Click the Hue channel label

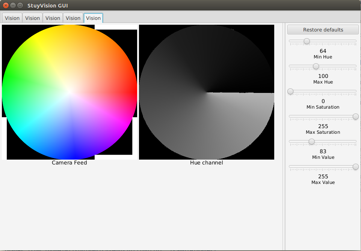click(x=207, y=163)
